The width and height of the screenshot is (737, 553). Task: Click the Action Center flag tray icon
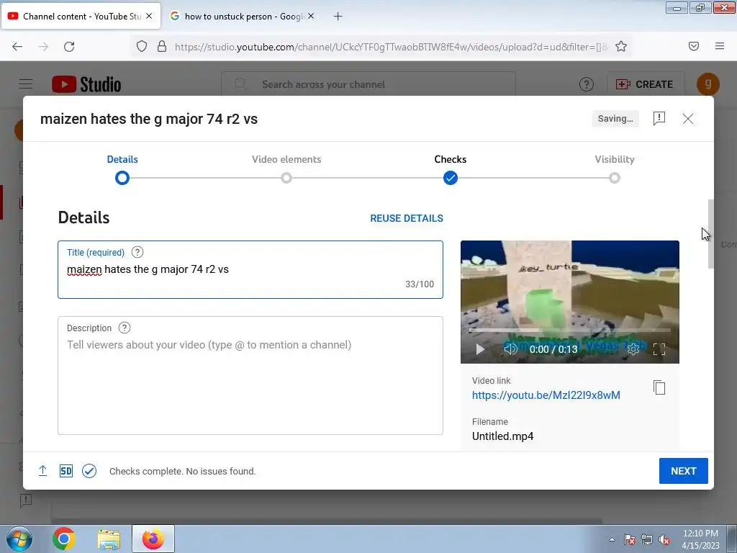(x=630, y=540)
